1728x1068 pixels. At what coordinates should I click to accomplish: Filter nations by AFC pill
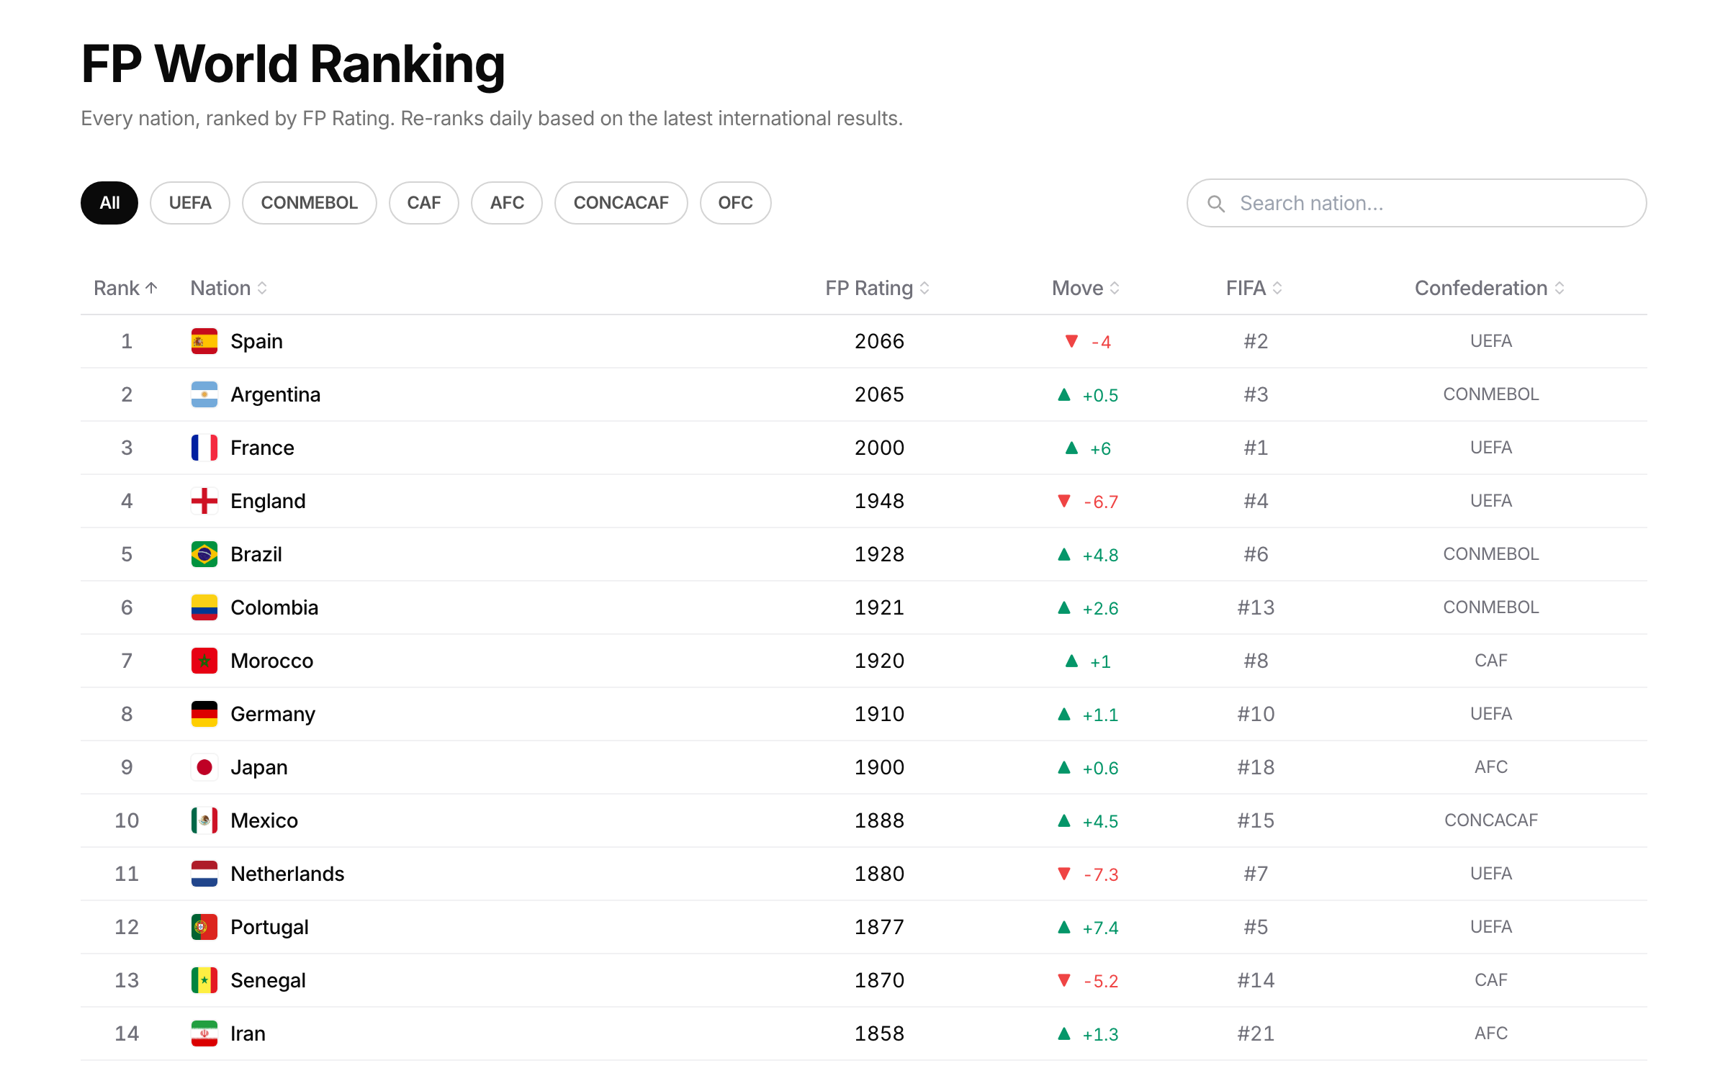click(507, 203)
